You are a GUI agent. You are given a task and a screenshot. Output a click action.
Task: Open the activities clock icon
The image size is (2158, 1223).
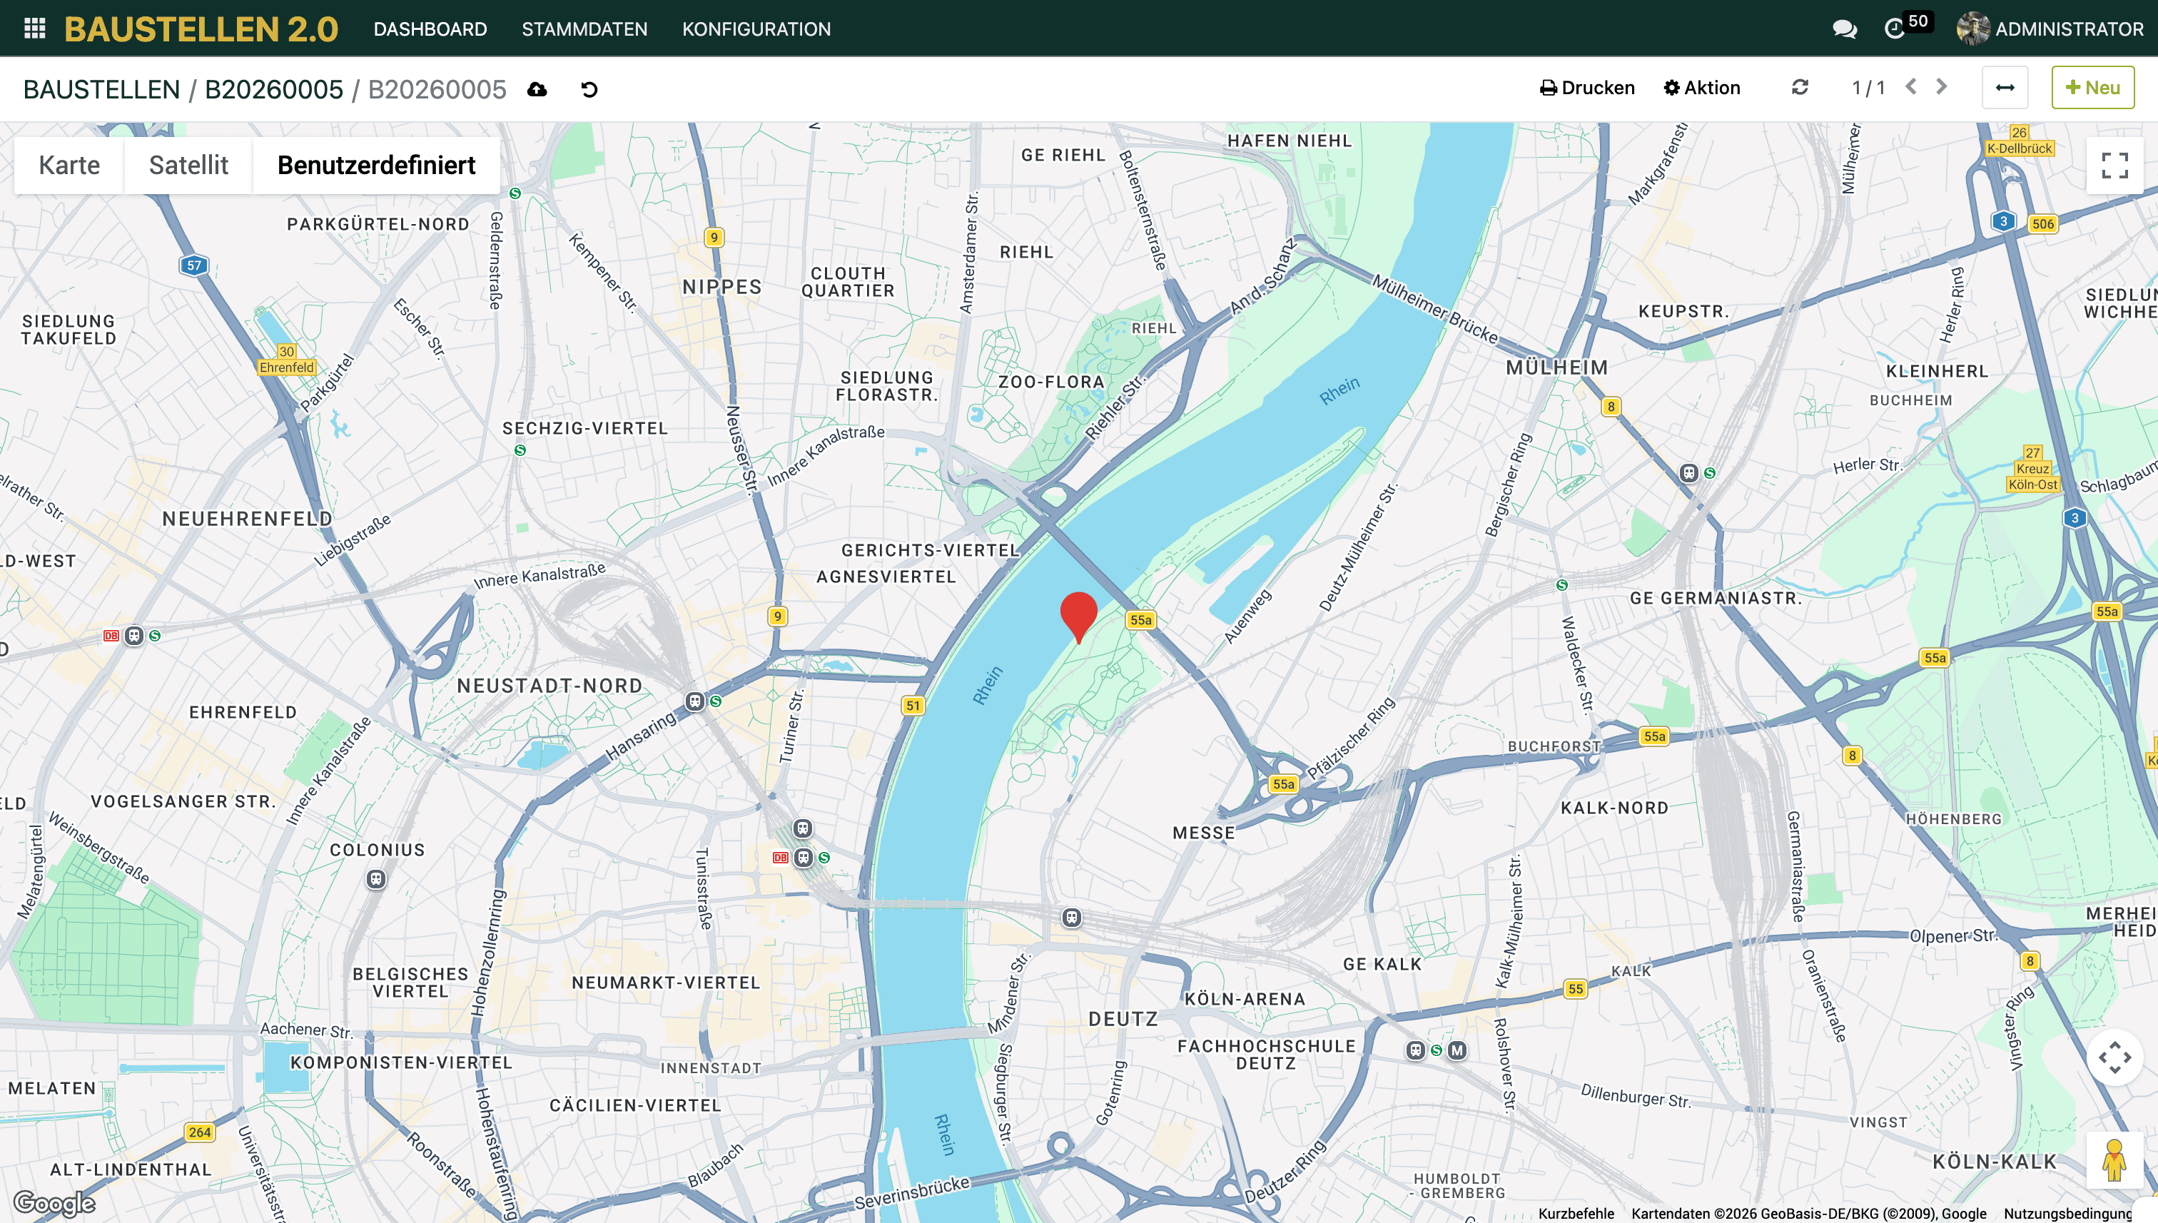coord(1895,29)
